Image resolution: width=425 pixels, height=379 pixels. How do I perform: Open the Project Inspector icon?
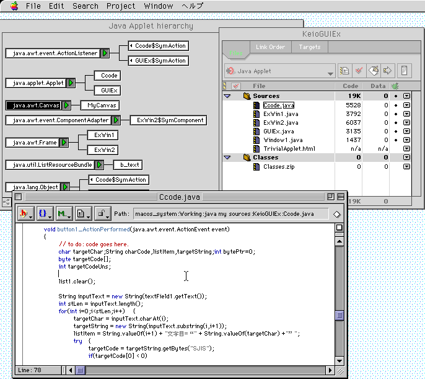404,71
